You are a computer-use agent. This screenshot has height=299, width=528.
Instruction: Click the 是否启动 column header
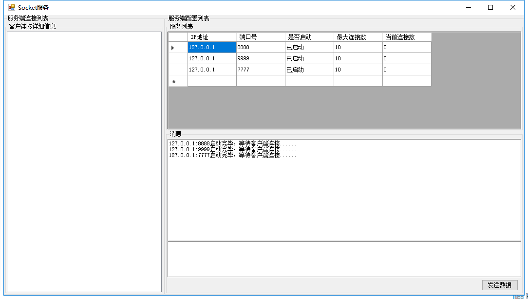(x=309, y=37)
